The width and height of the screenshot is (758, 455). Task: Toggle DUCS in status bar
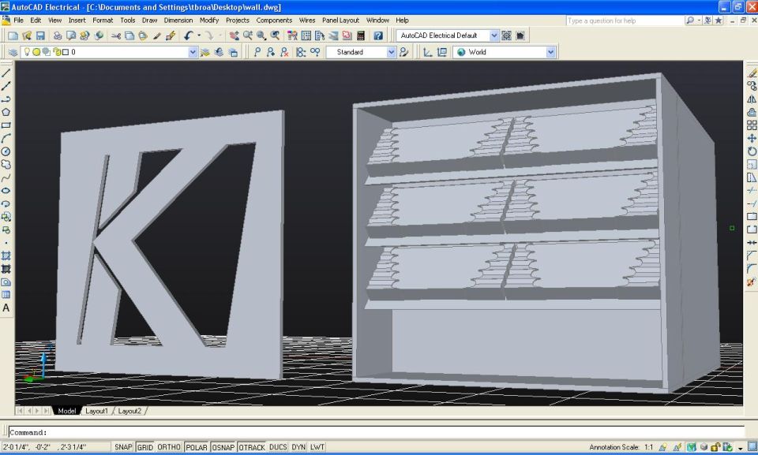tap(278, 447)
